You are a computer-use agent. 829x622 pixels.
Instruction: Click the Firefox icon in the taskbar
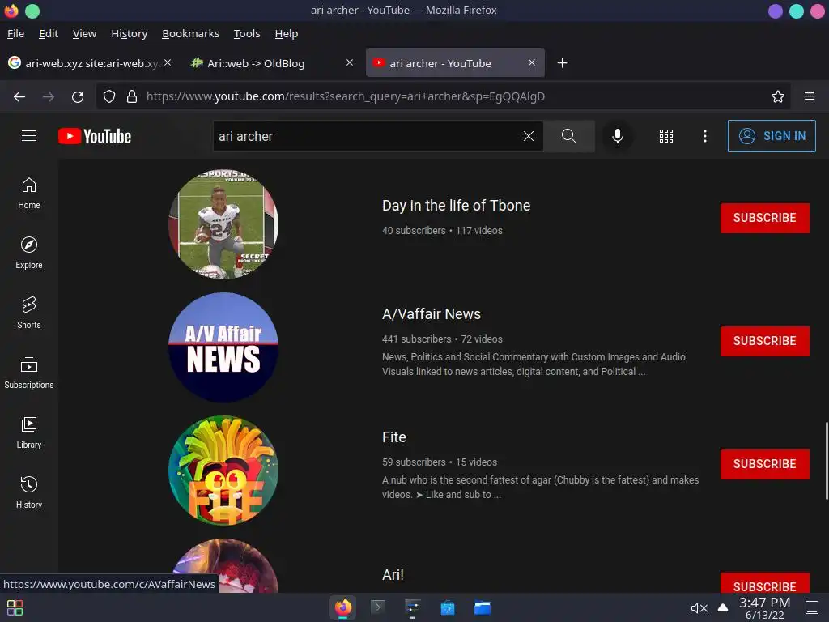[x=343, y=607]
